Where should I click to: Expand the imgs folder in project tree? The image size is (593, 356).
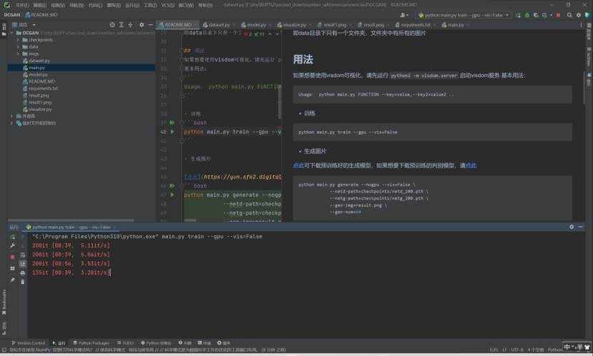[17, 54]
